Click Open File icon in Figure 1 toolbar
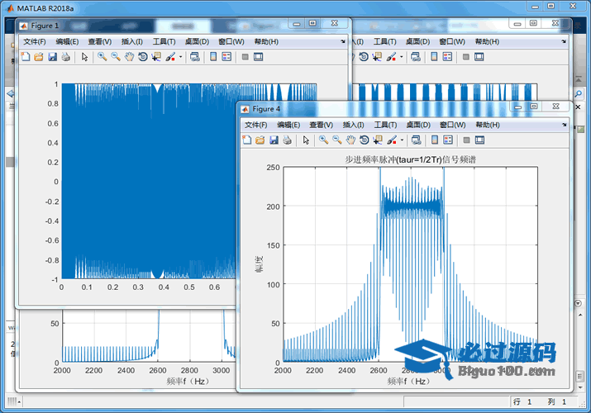591x413 pixels. [x=39, y=57]
